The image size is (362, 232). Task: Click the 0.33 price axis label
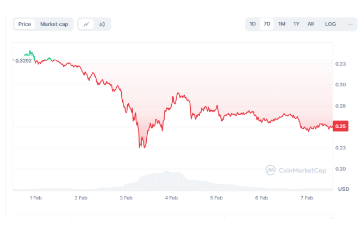coord(341,64)
